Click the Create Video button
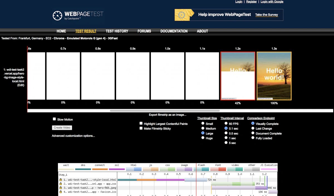The image size is (334, 196). 62,128
